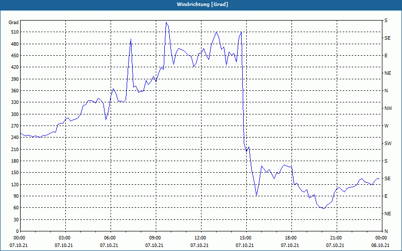Click the 06:00 time label

pos(110,238)
